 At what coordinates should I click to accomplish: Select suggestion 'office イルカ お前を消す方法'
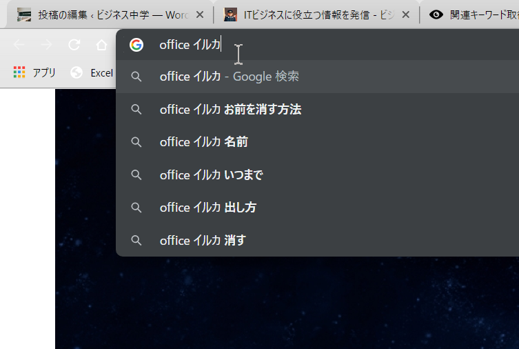pyautogui.click(x=318, y=109)
